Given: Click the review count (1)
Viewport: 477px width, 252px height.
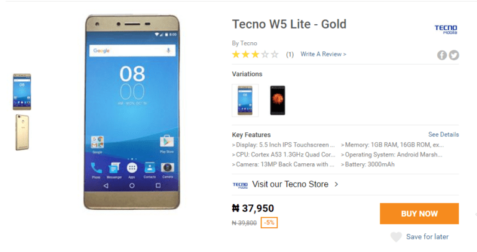Looking at the screenshot, I should coord(289,55).
